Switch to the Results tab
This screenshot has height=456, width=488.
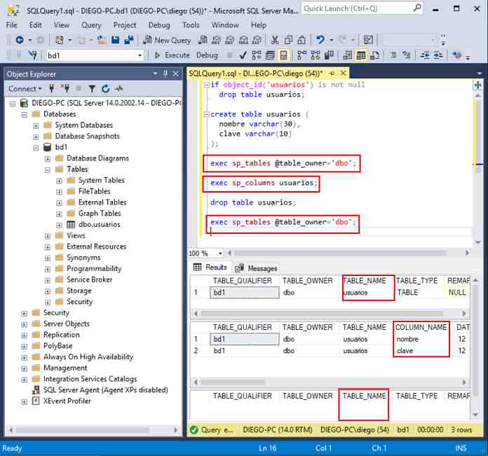point(210,268)
